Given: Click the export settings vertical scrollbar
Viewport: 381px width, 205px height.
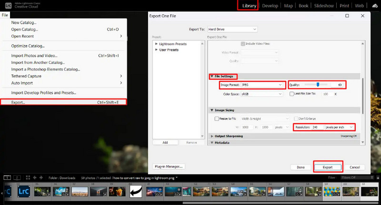Looking at the screenshot, I should click(x=362, y=96).
